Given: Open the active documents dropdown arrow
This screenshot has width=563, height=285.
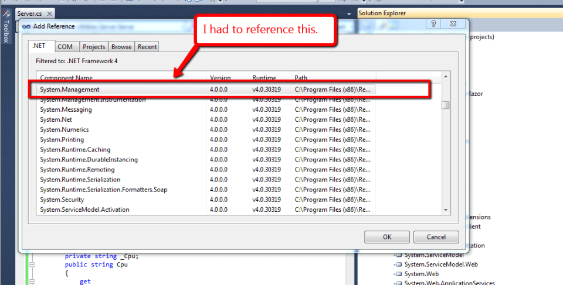Looking at the screenshot, I should pyautogui.click(x=348, y=14).
